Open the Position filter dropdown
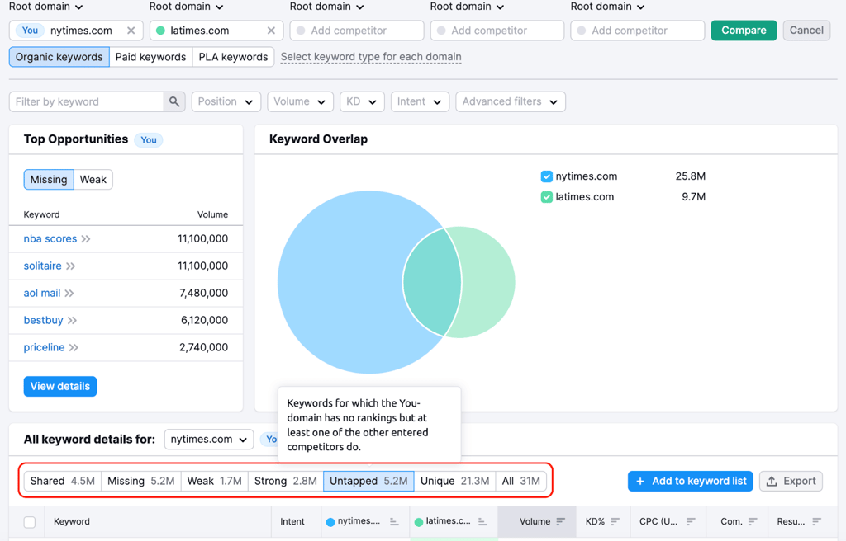 tap(226, 101)
